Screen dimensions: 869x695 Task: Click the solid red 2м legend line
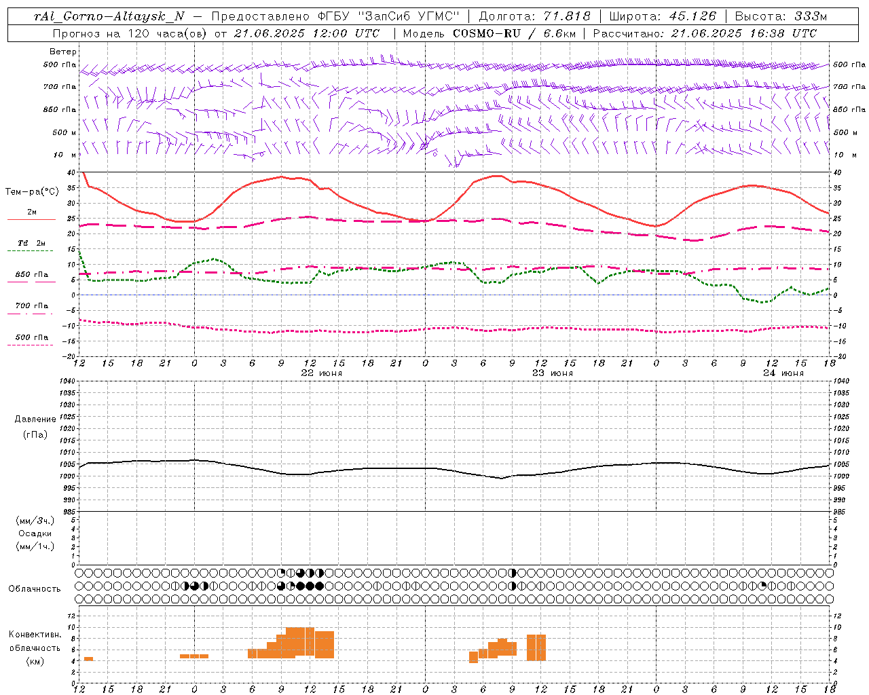click(31, 219)
